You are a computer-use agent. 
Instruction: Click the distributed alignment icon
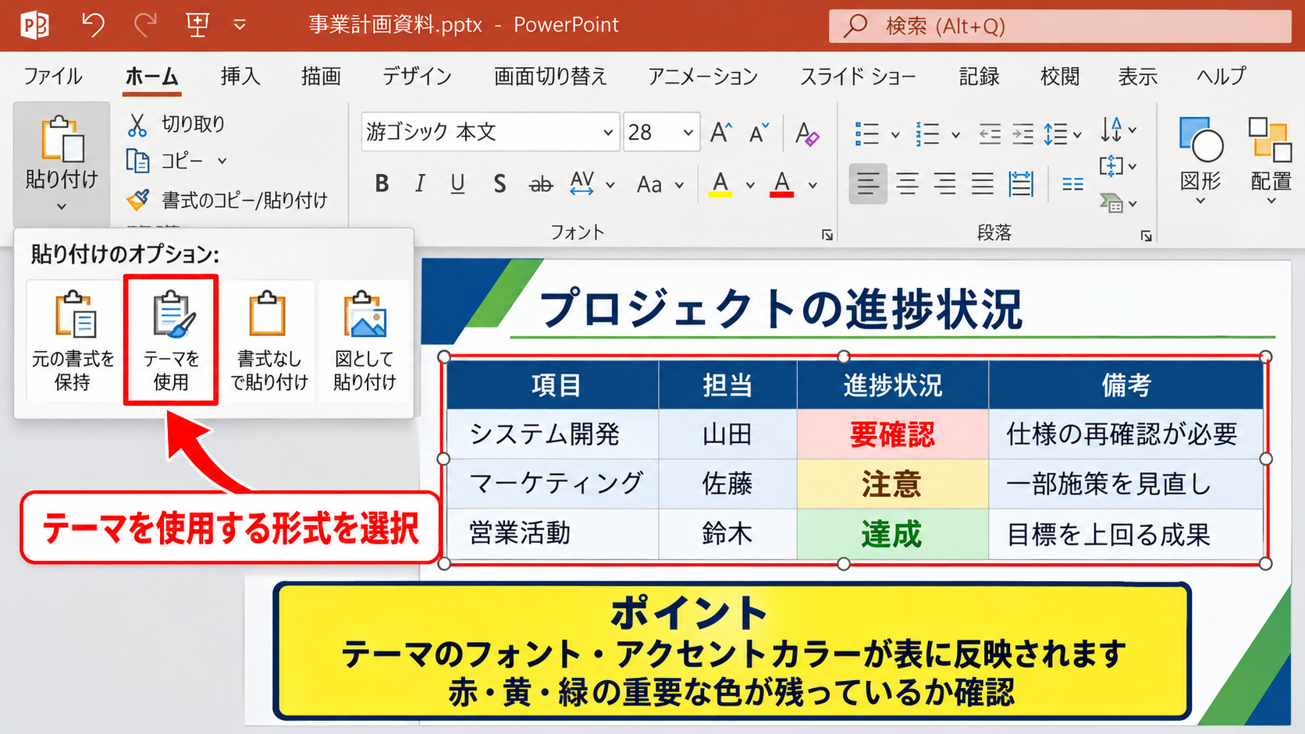(1021, 184)
